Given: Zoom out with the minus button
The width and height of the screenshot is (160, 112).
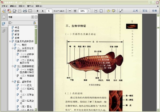Looking at the screenshot, I should point(70,11).
